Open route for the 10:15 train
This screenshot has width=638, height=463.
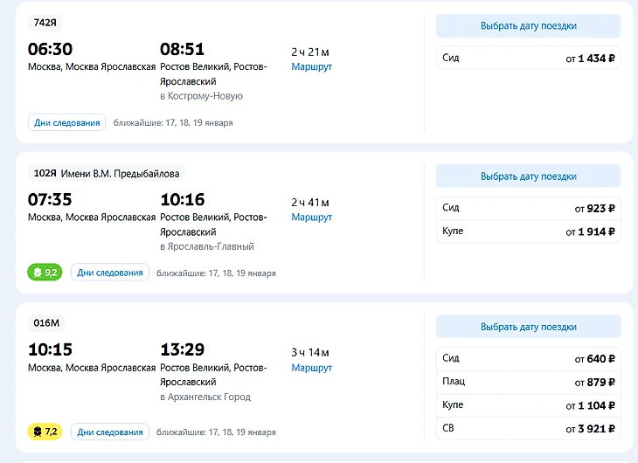311,368
